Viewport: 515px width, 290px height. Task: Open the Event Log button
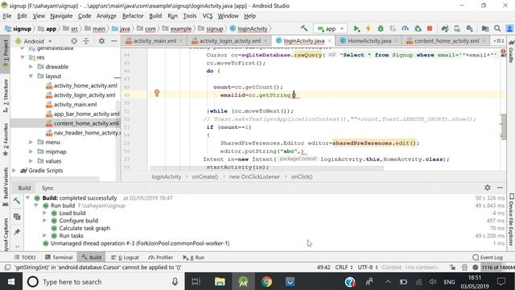click(x=488, y=257)
